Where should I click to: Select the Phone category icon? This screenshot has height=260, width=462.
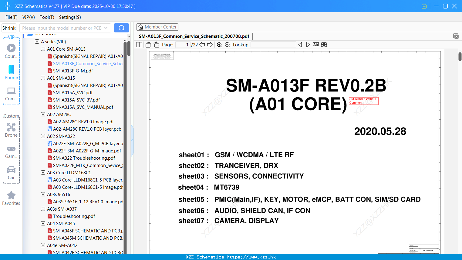click(11, 72)
